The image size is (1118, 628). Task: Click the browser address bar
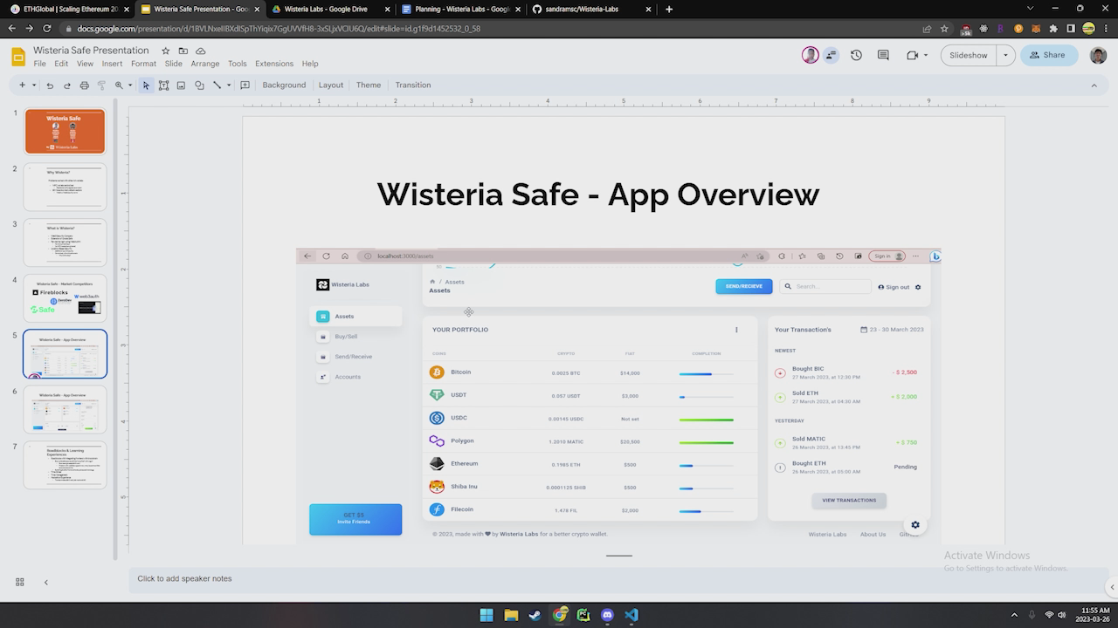[x=489, y=29]
